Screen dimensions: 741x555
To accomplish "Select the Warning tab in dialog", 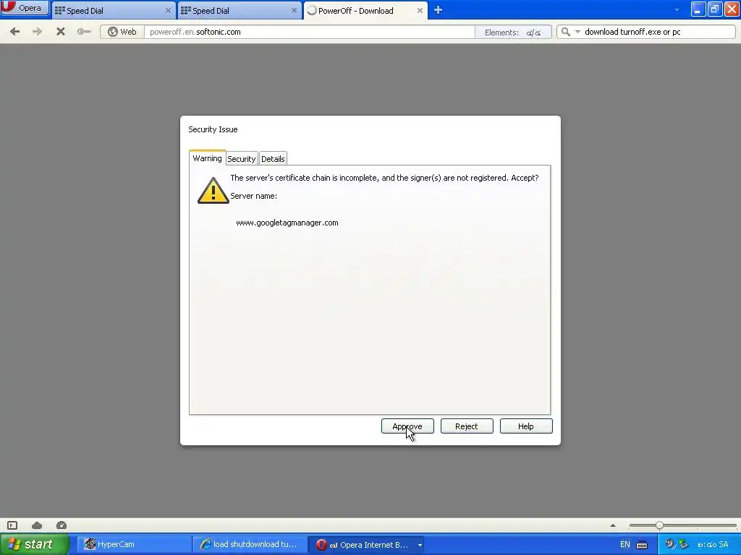I will [207, 158].
